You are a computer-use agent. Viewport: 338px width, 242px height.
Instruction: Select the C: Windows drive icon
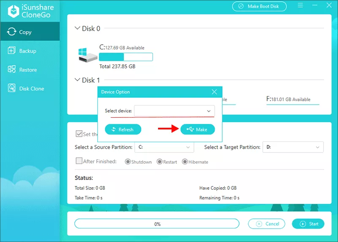87,55
